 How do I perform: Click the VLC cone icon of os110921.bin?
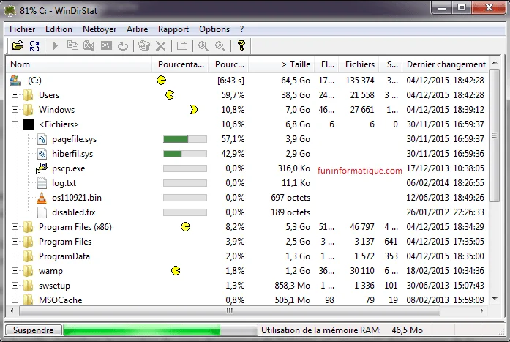point(42,198)
